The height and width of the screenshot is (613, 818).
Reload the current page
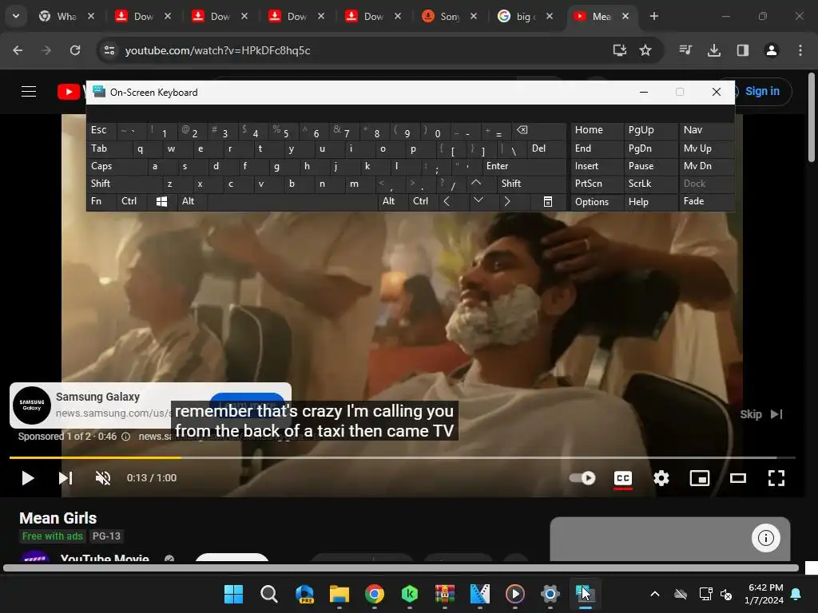(75, 50)
